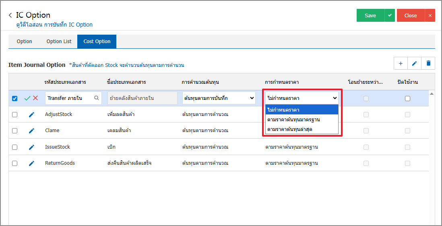Viewport: 442px width, 226px height.
Task: Click the plus icon to add item
Action: [x=401, y=63]
